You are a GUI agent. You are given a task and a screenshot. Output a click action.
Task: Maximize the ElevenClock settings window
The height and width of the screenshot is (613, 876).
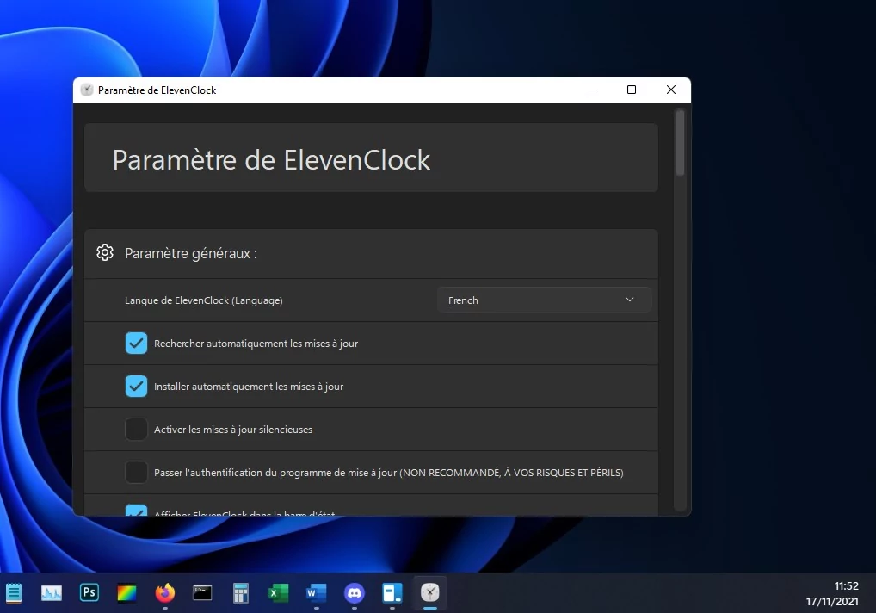pos(632,90)
